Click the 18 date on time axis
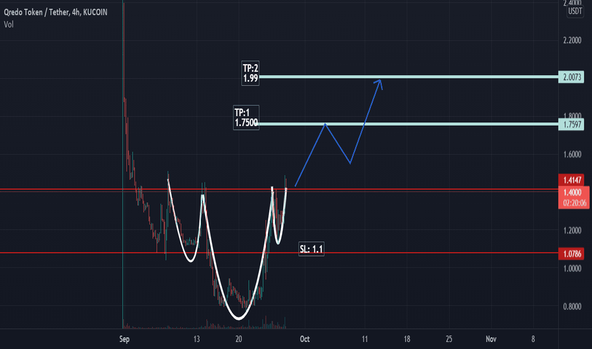Viewport: 592px width, 349px height. click(x=407, y=339)
